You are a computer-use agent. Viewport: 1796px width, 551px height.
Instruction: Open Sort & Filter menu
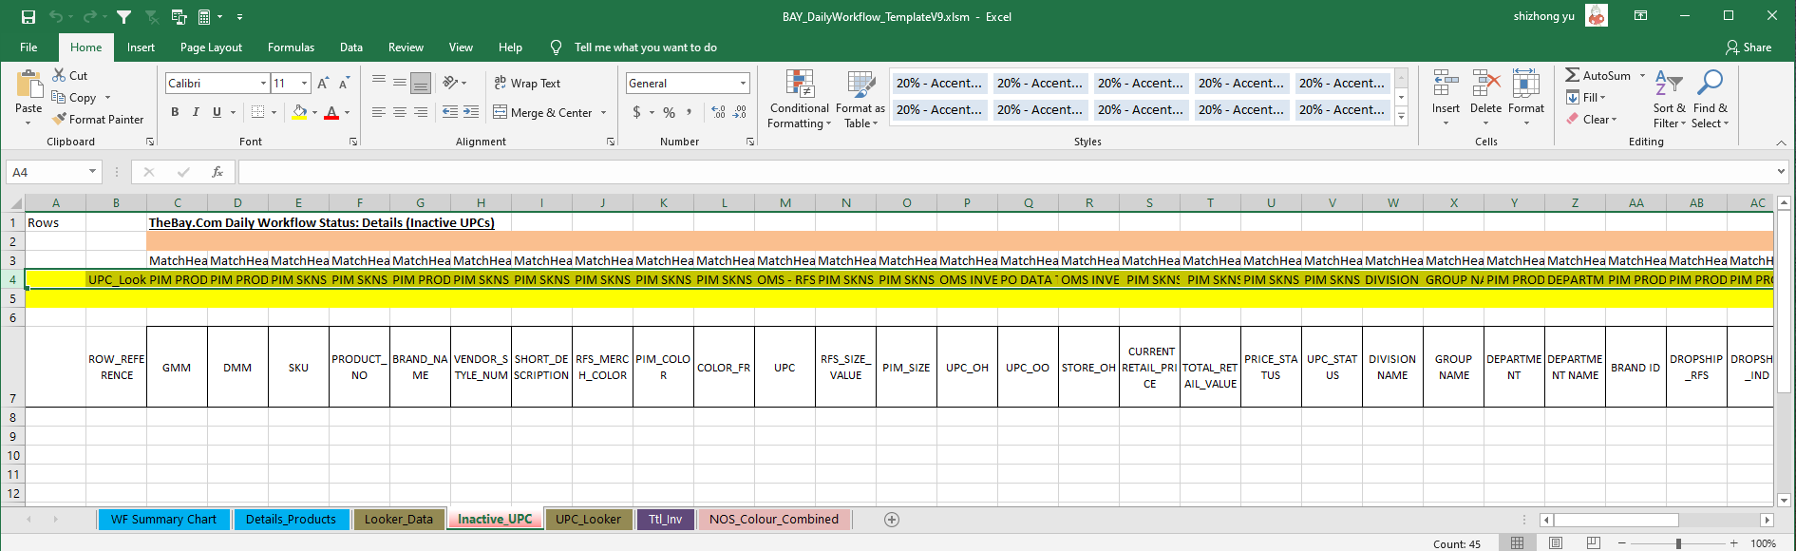(x=1669, y=99)
